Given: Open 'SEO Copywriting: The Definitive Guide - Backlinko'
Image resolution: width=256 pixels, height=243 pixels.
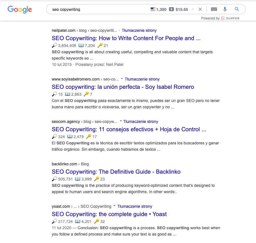Looking at the screenshot, I should tap(116, 172).
